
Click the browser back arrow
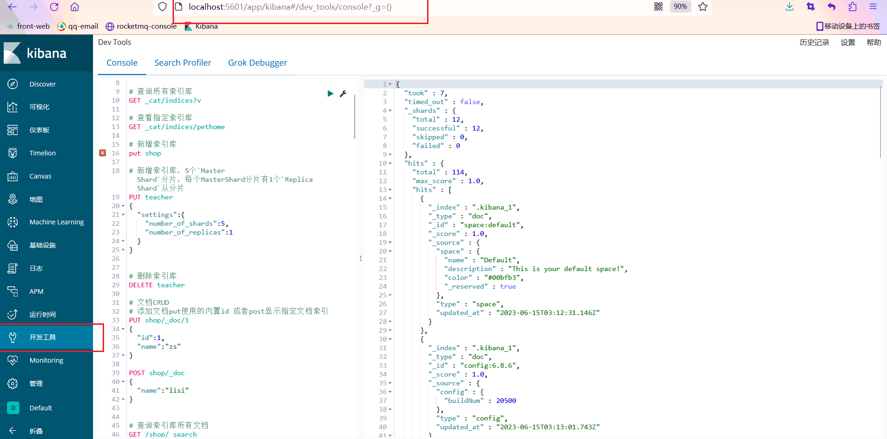(12, 7)
